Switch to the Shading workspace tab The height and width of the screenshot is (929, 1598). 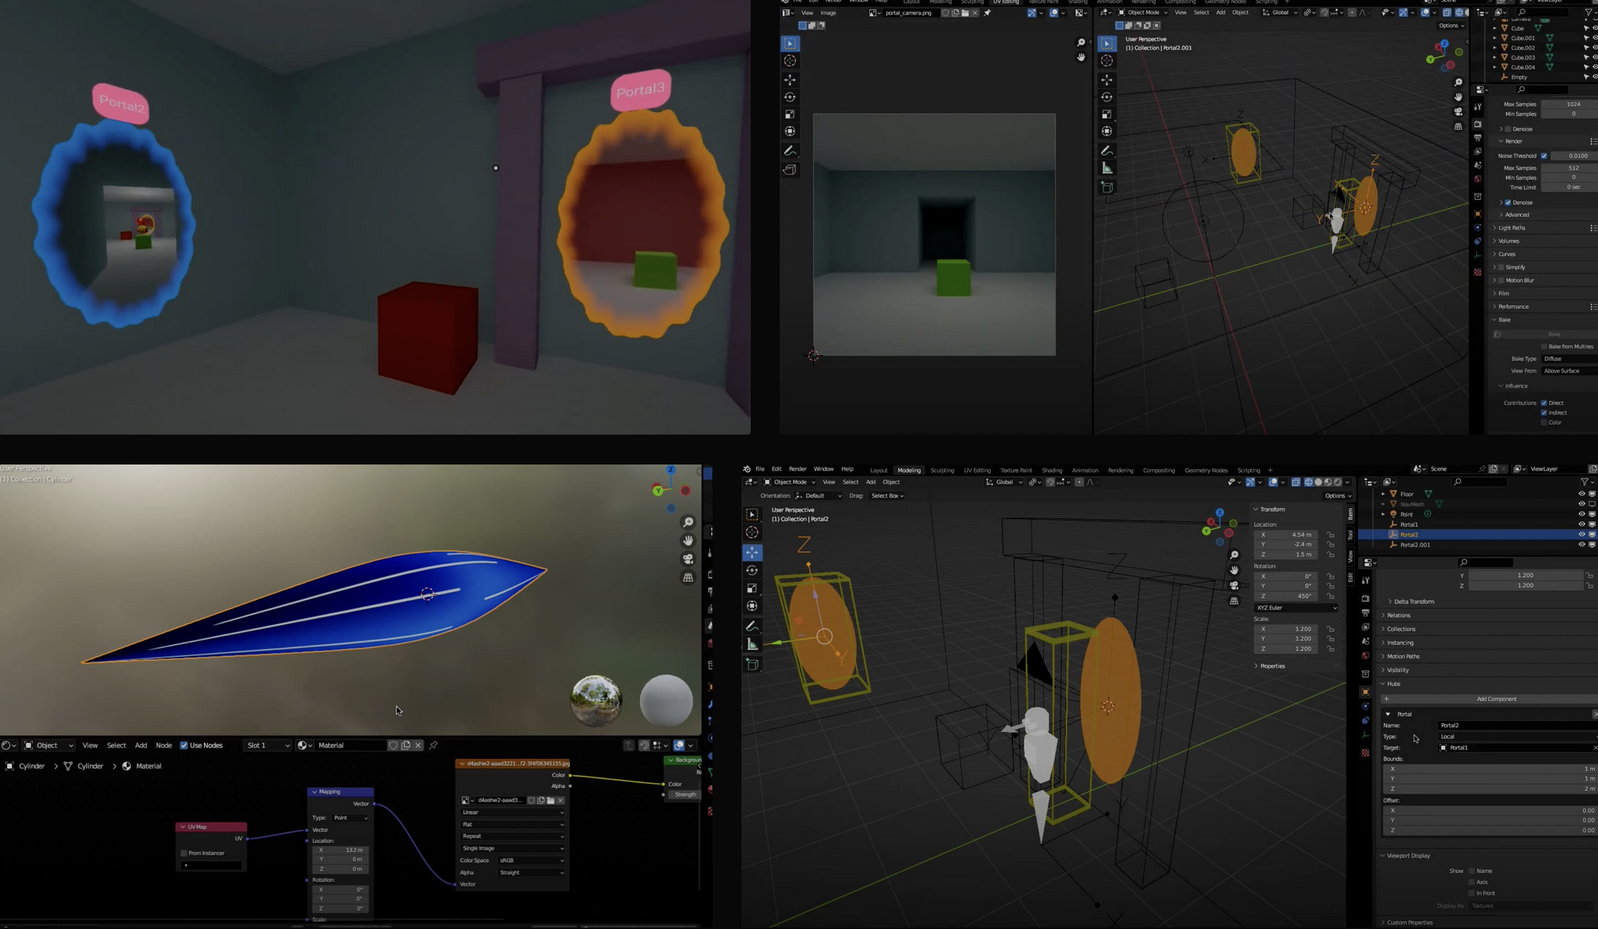point(1051,470)
